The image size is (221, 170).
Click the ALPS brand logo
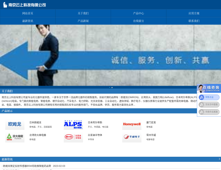pos(73,124)
